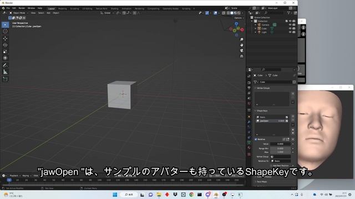Open the Modifier properties wrench tab
The width and height of the screenshot is (355, 199).
coord(249,122)
